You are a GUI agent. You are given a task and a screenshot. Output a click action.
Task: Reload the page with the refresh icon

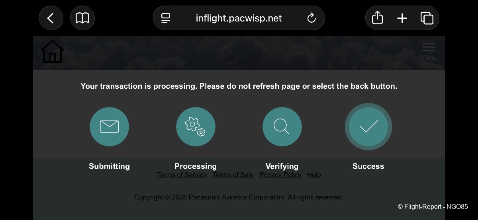pyautogui.click(x=311, y=18)
